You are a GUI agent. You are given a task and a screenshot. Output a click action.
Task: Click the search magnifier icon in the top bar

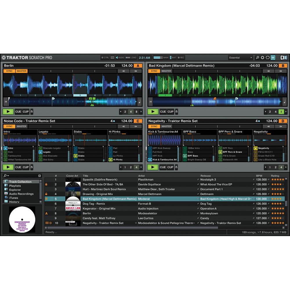click(x=258, y=58)
